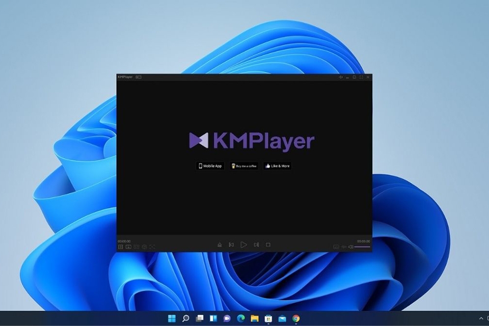Viewport: 489px width, 326px height.
Task: Open Widgets from the taskbar
Action: pos(213,318)
